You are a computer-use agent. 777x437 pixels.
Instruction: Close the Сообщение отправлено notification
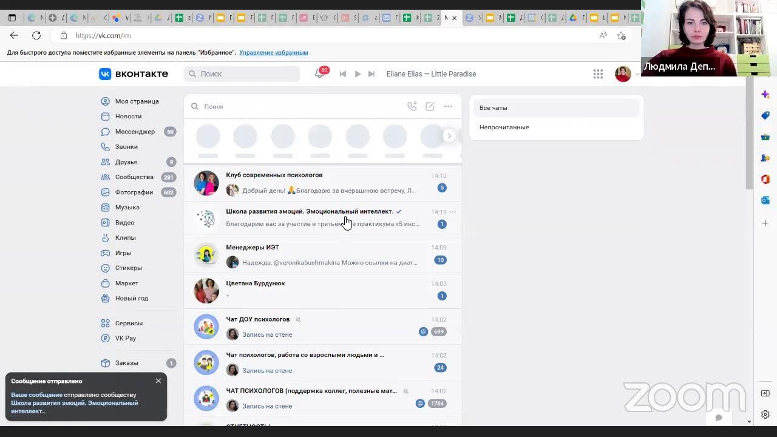coord(158,381)
